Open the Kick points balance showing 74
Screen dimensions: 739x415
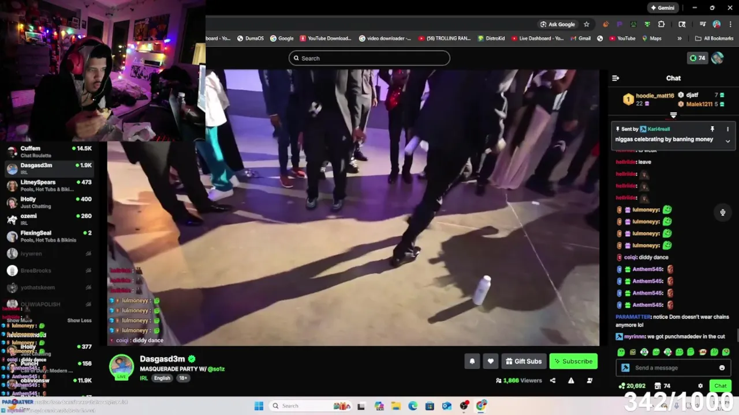click(x=697, y=58)
